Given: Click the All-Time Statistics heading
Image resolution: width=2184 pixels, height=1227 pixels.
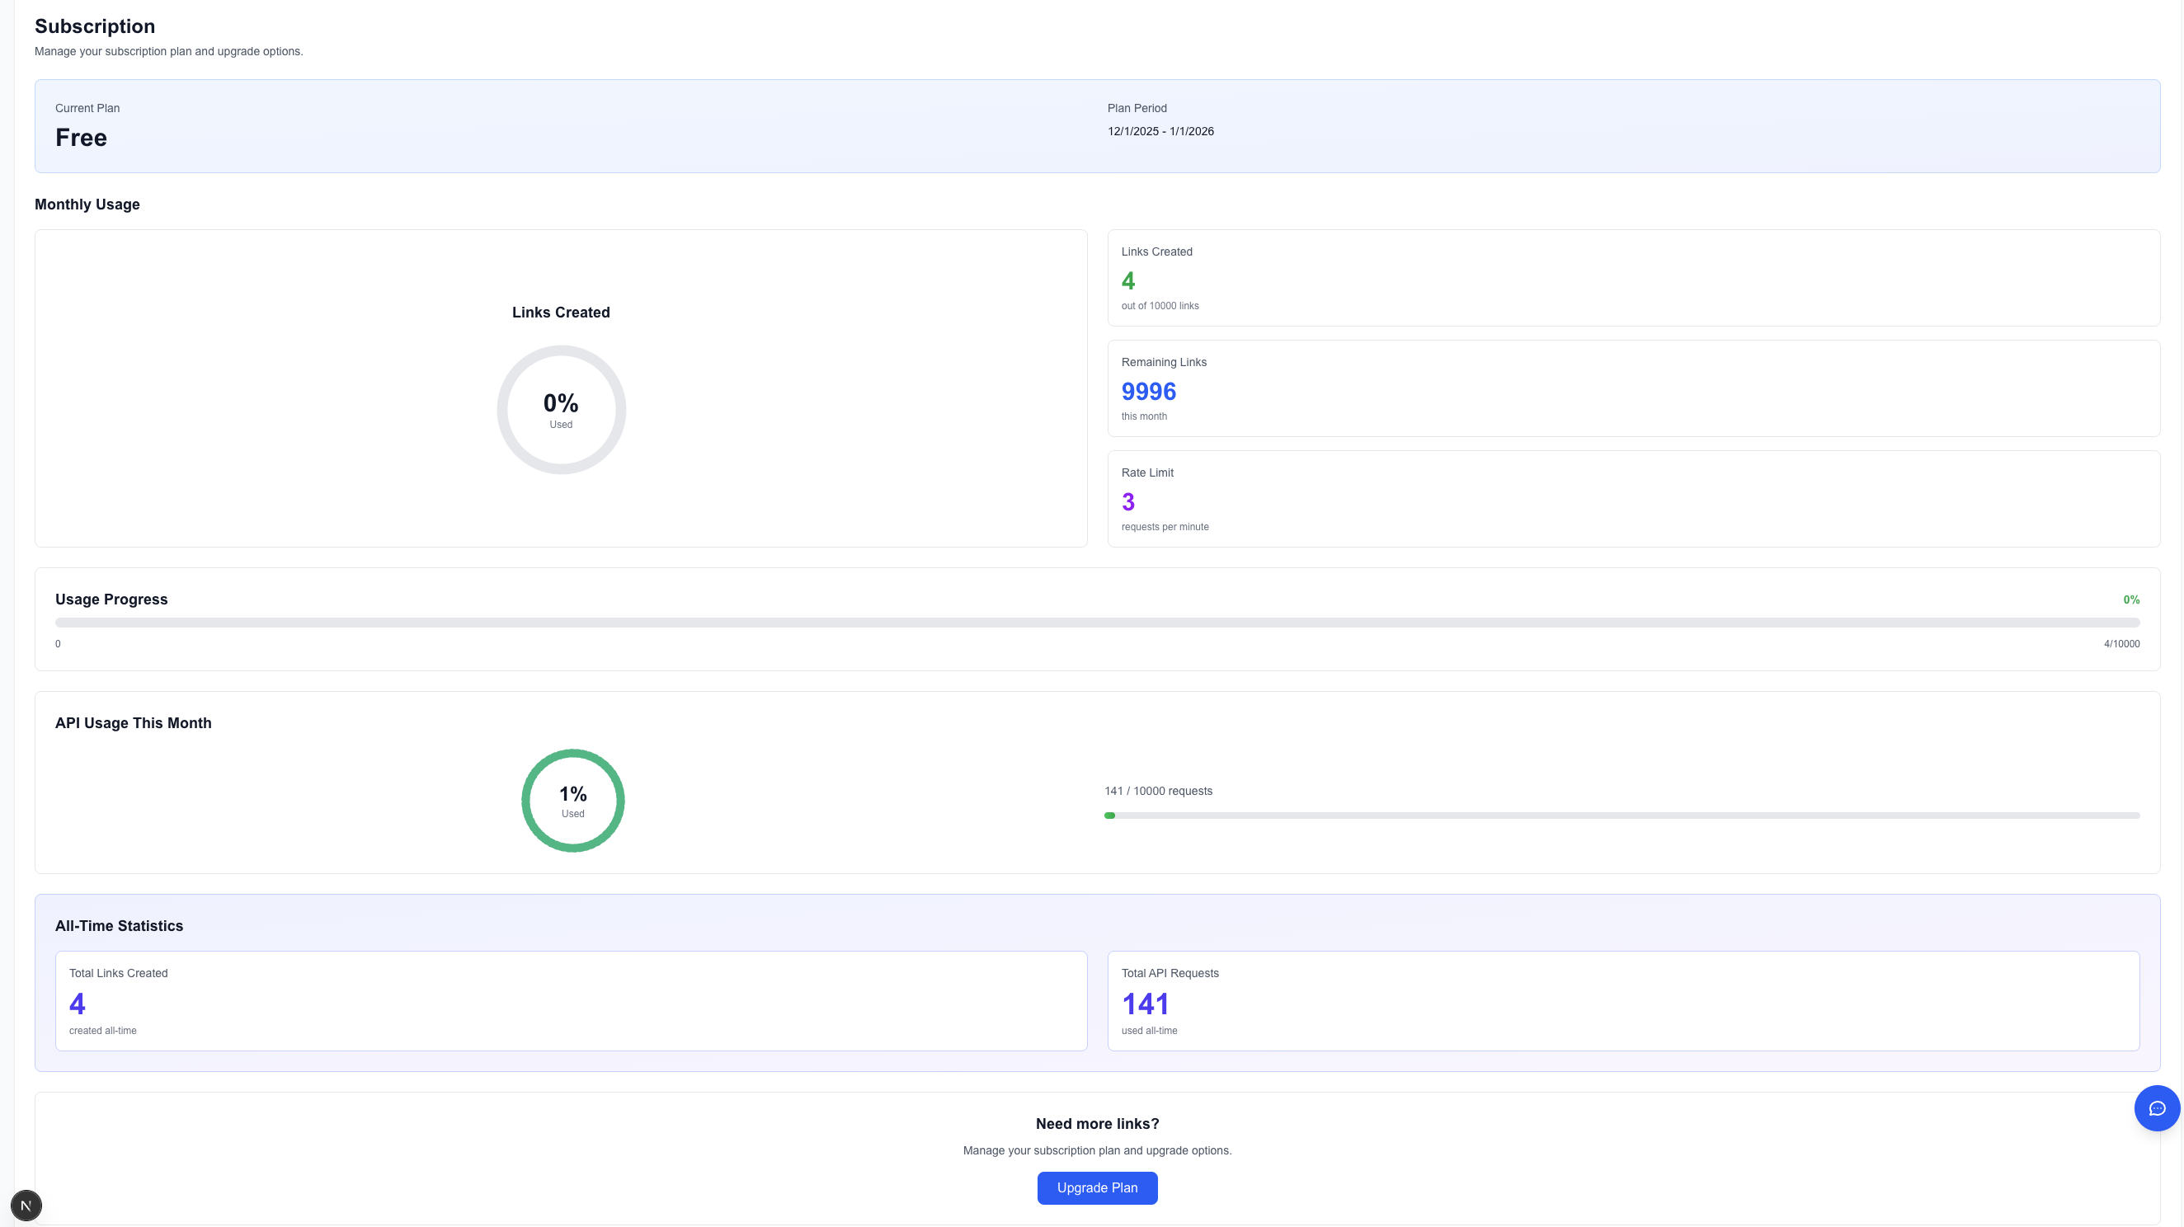Looking at the screenshot, I should pos(119,925).
